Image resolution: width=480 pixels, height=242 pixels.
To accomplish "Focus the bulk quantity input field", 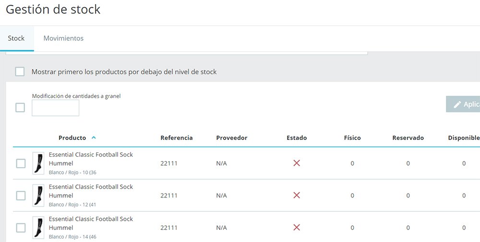I will 56,108.
